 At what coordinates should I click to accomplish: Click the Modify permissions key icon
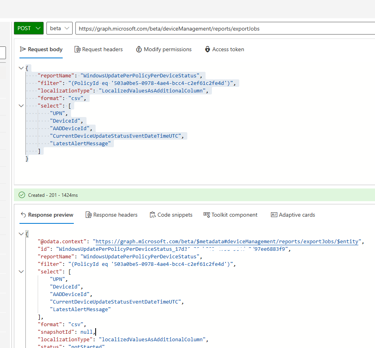(139, 49)
